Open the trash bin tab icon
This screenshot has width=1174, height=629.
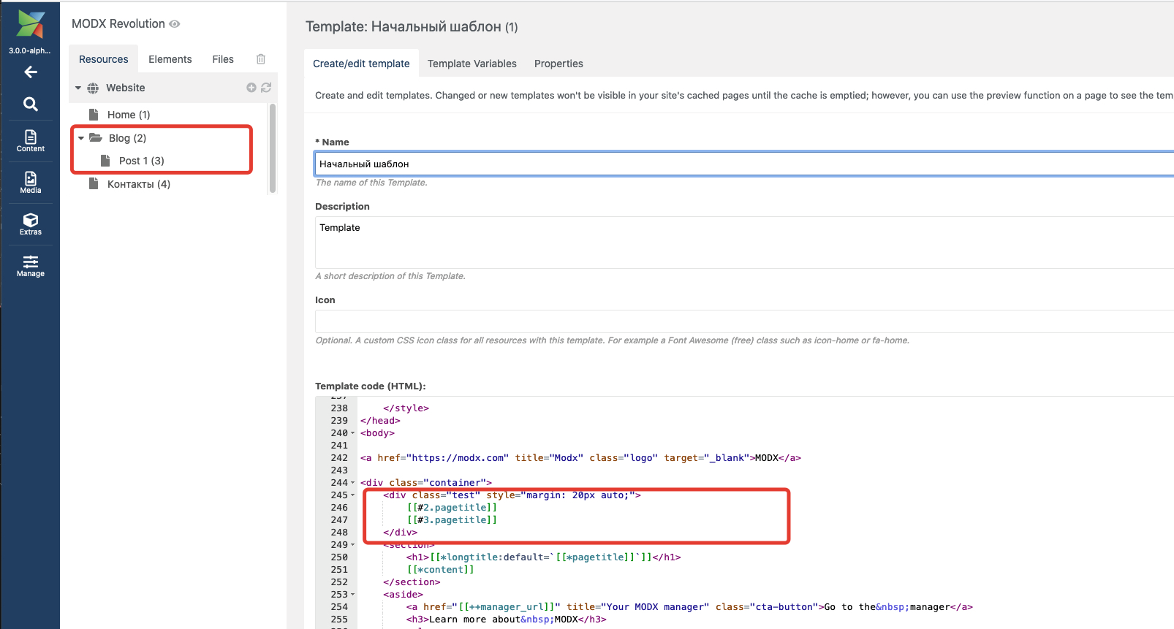(261, 59)
